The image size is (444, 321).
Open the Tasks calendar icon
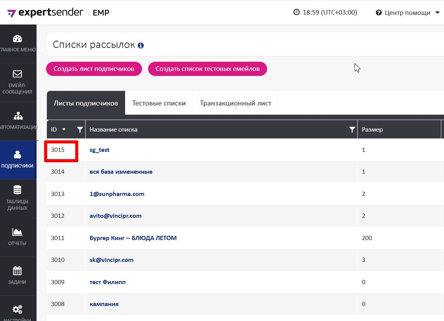pos(17,271)
